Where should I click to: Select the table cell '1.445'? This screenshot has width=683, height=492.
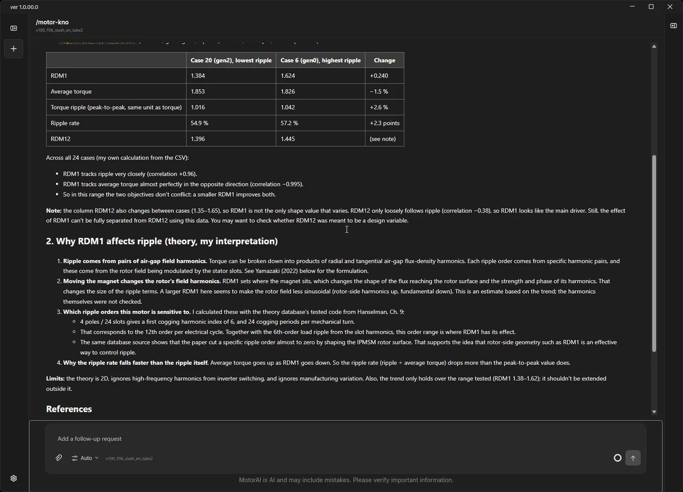point(321,139)
